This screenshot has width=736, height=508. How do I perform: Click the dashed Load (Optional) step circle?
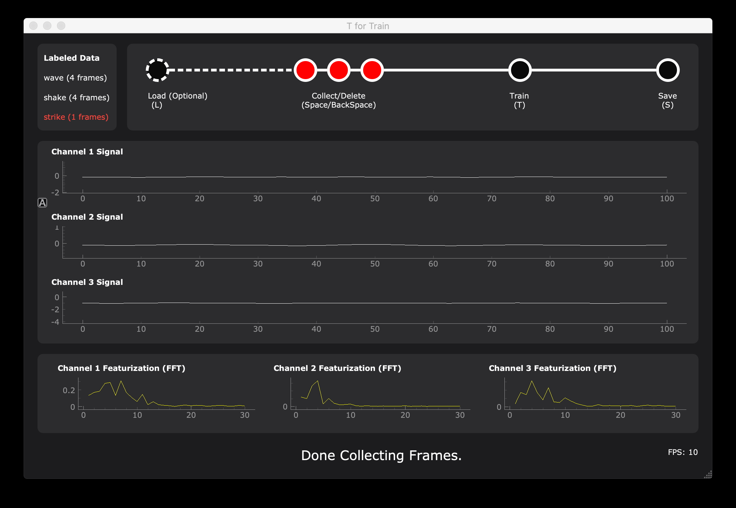(157, 70)
